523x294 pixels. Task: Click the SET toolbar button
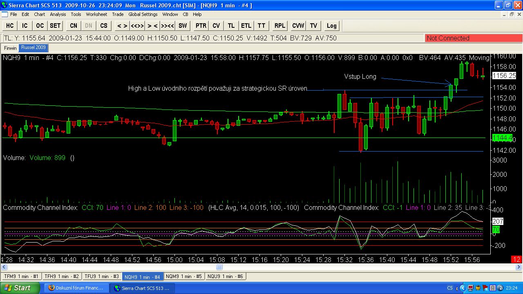[x=55, y=26]
